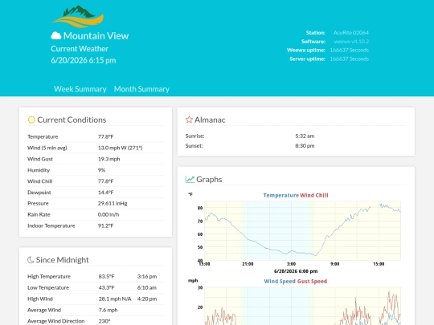This screenshot has height=325, width=434.
Task: Click the Indoor Temperature value 91.2°F
Action: click(x=105, y=225)
